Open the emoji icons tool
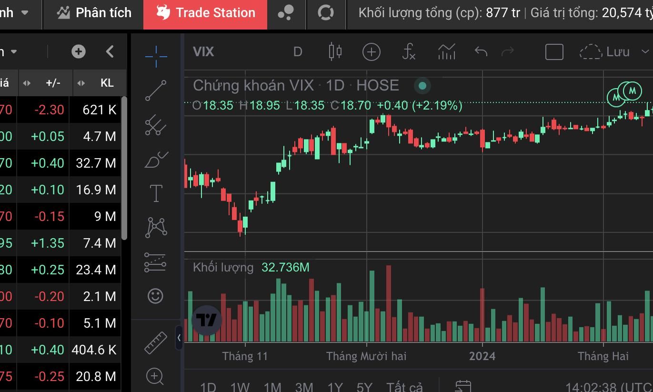Screen dimensions: 653x392 pyautogui.click(x=155, y=296)
